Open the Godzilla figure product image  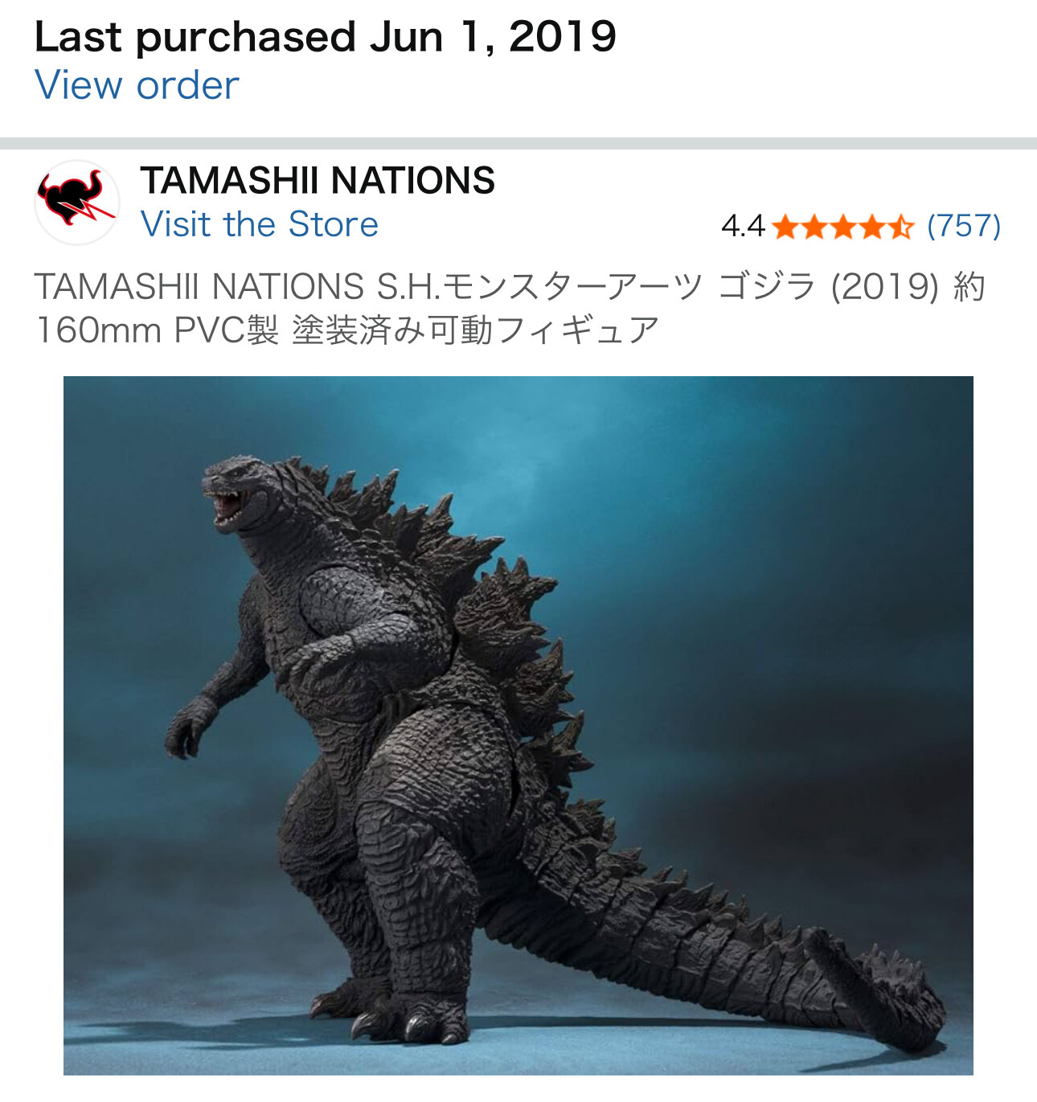click(x=518, y=726)
